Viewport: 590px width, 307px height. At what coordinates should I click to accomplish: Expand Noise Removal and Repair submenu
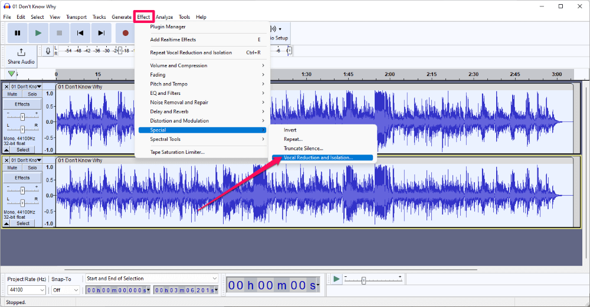202,102
